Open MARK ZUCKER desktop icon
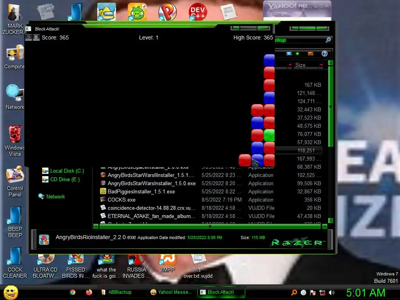The image size is (400, 300). click(x=14, y=19)
